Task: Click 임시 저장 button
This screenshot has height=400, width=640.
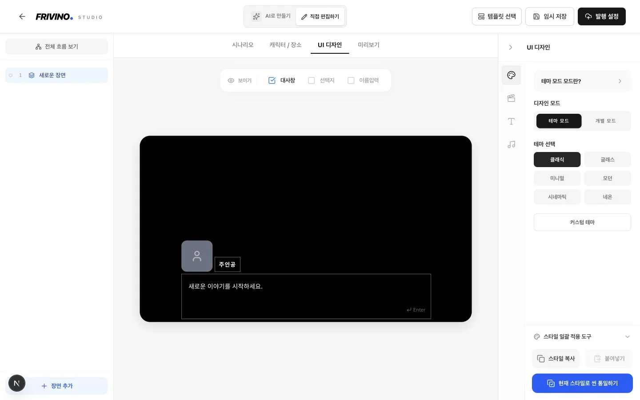Action: tap(550, 16)
